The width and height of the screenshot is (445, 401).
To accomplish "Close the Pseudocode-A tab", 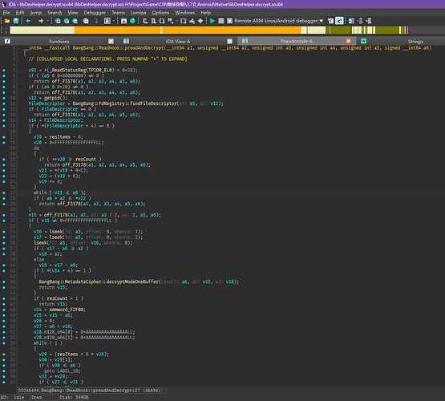I will tap(349, 41).
